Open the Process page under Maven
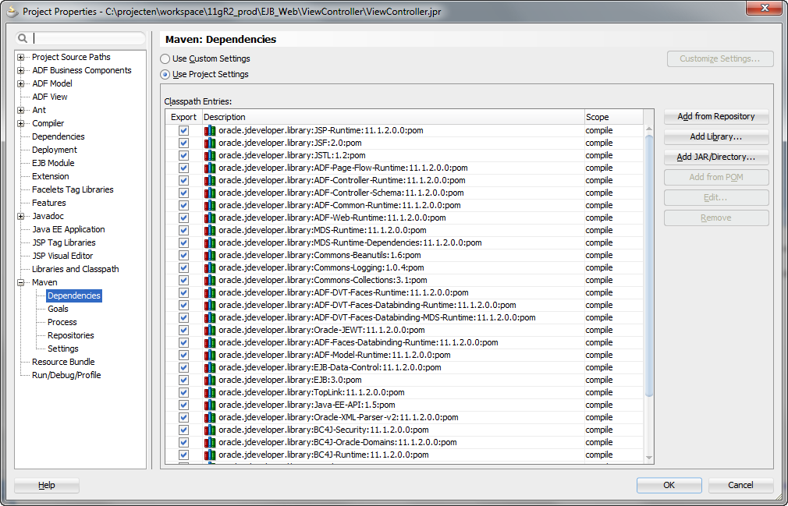Image resolution: width=788 pixels, height=506 pixels. point(62,322)
